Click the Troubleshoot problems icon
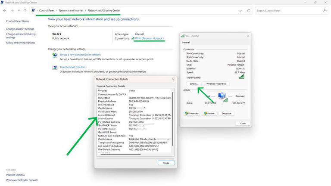Screen dimensions: 331x186 [x=55, y=68]
